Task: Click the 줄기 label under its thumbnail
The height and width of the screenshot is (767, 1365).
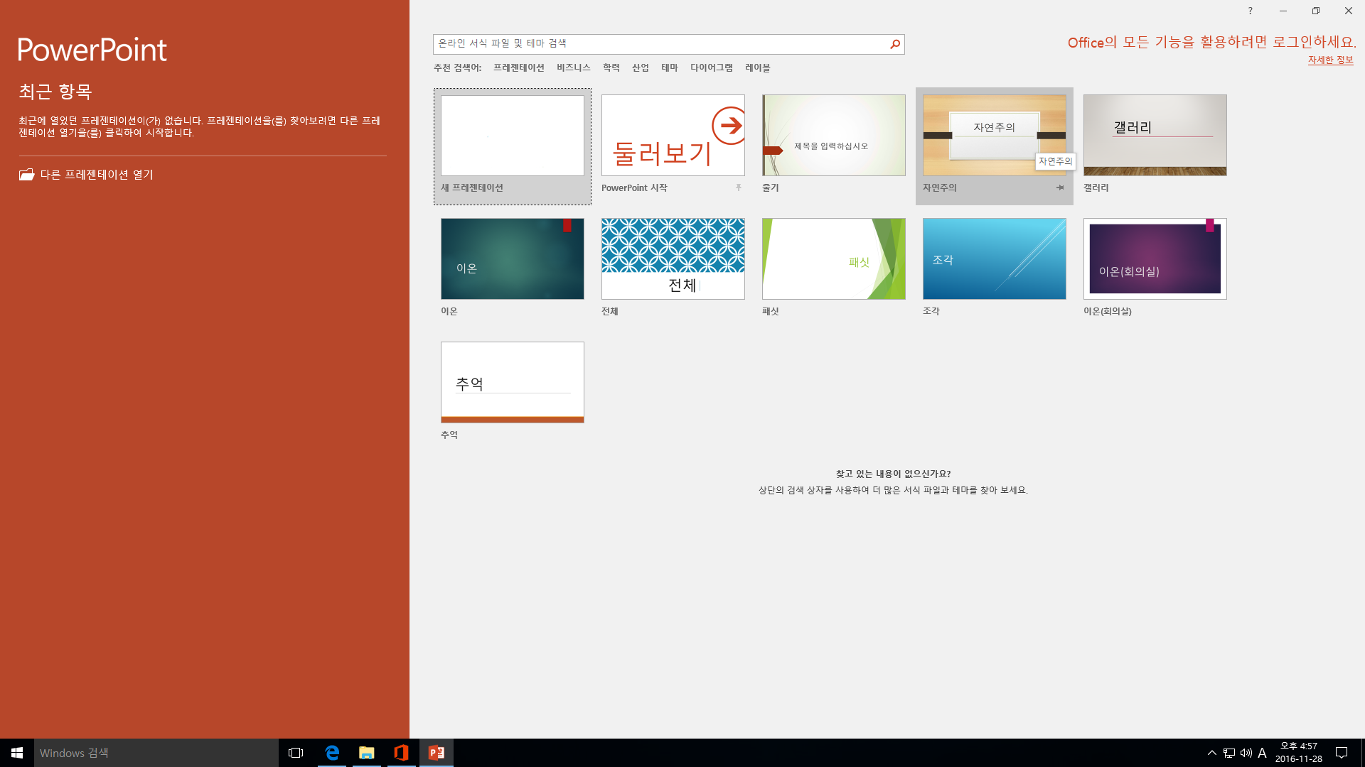Action: pos(771,188)
